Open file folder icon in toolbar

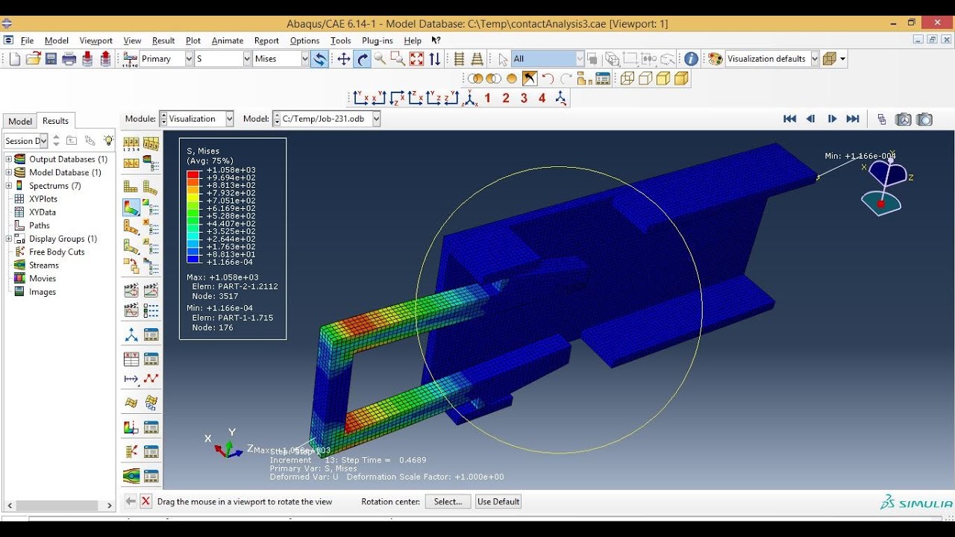coord(33,59)
